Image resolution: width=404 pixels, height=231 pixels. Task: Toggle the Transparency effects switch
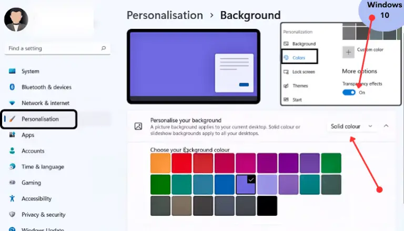point(349,93)
